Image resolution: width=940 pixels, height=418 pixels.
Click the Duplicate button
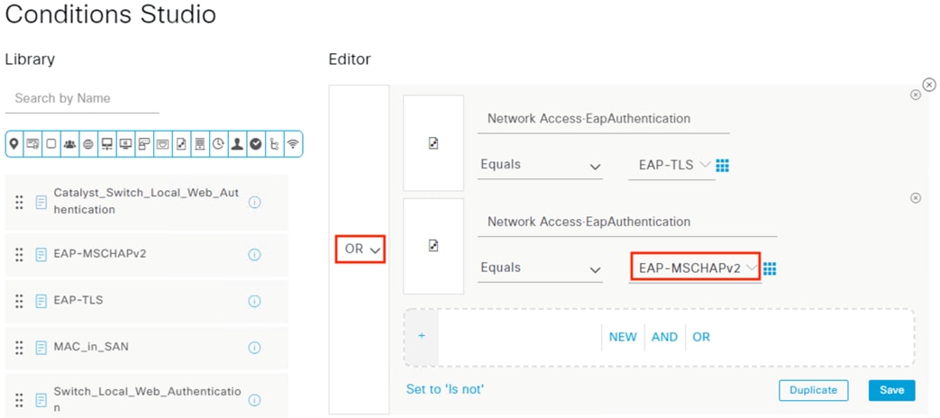point(813,390)
